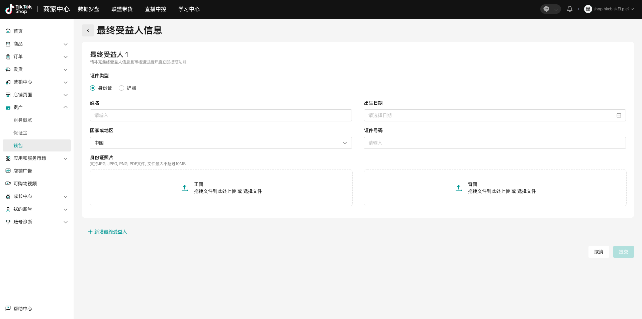
Task: Expand the 营销中心 section chevron
Action: tap(66, 82)
